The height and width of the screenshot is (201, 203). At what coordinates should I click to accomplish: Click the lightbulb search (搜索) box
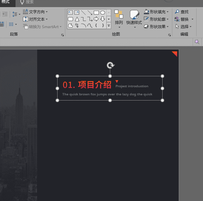(x=27, y=2)
